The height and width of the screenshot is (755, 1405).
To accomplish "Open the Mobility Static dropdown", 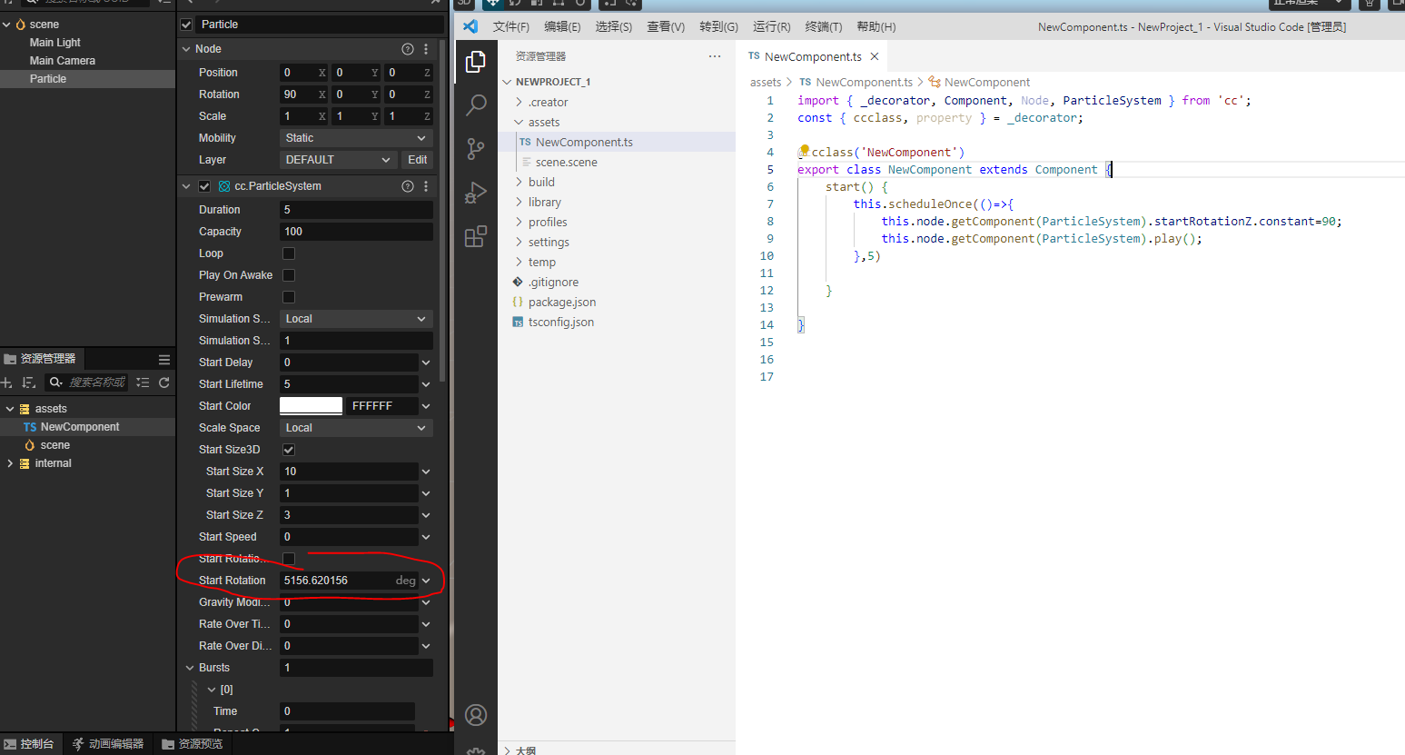I will [355, 138].
